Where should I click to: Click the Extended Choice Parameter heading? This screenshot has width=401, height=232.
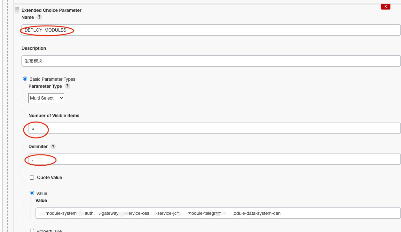click(x=51, y=10)
